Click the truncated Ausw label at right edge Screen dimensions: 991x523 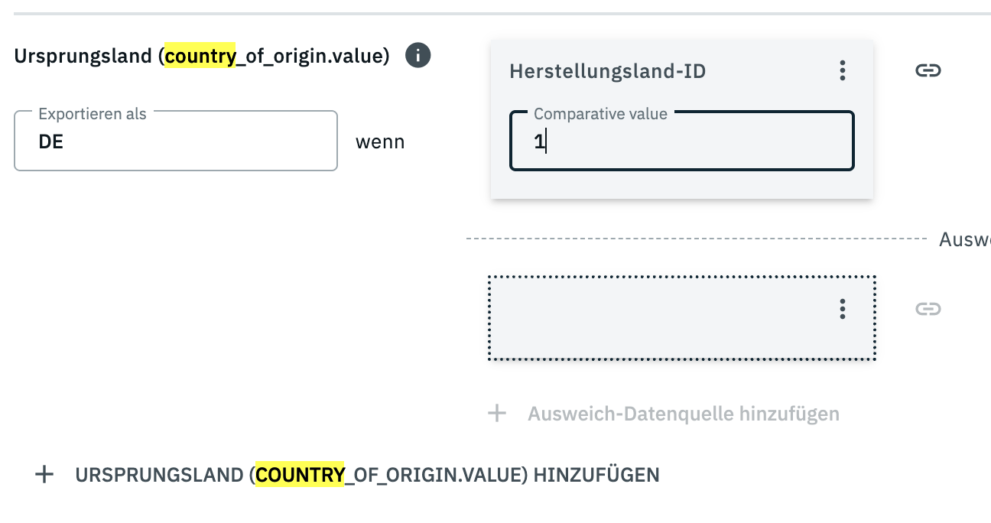[x=964, y=240]
